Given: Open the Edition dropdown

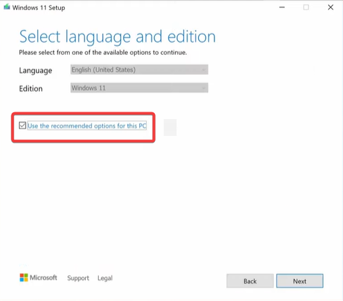Looking at the screenshot, I should coord(139,88).
